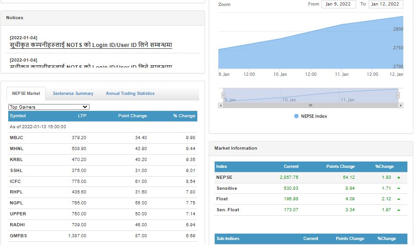Grab the left navigator range handle
The height and width of the screenshot is (245, 417).
pyautogui.click(x=223, y=95)
